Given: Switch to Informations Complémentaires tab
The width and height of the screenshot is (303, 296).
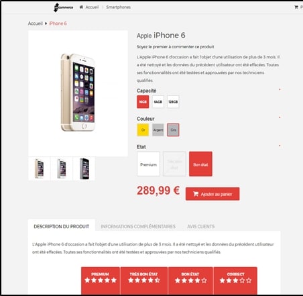Looking at the screenshot, I should [x=138, y=226].
